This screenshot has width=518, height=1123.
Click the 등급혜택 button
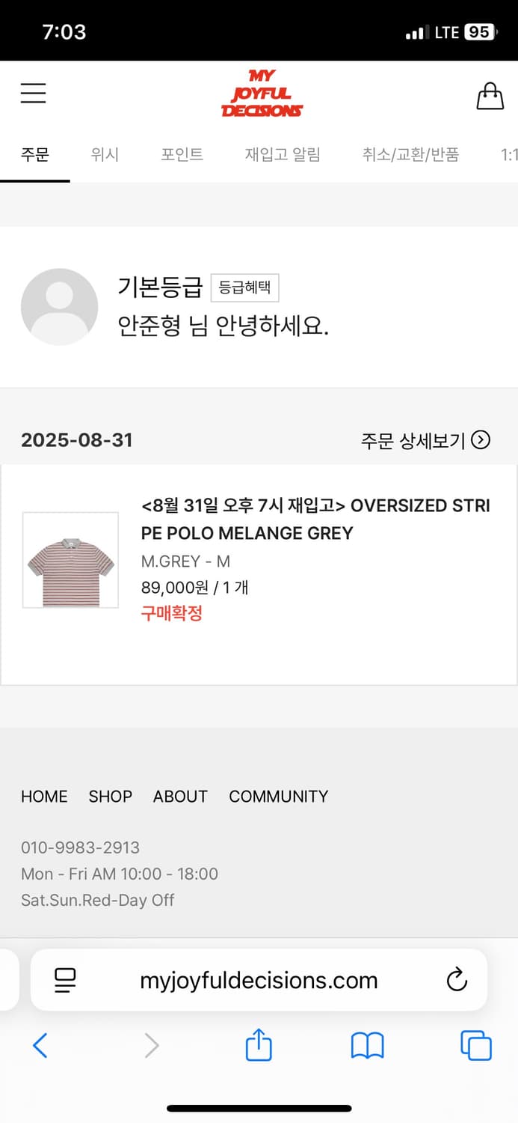(244, 287)
